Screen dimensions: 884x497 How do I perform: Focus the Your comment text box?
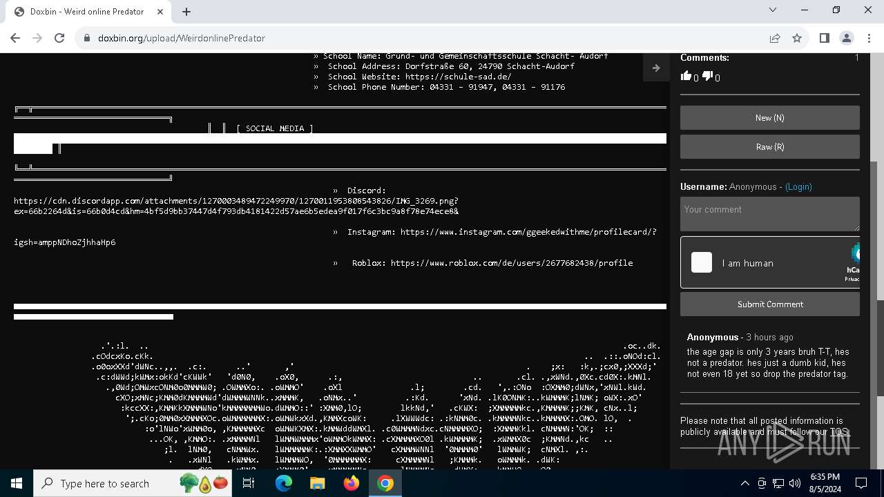(x=770, y=214)
